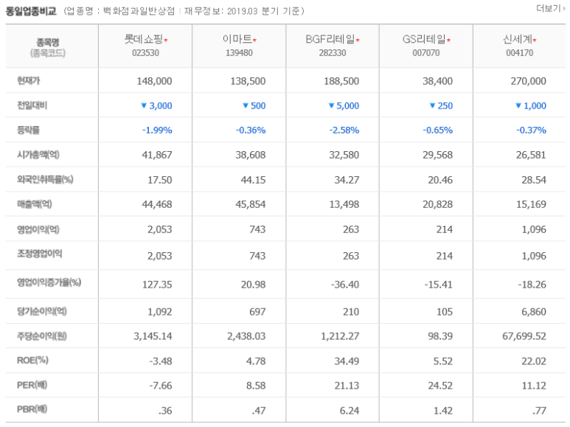
Task: Click PBR value 1.42
Action: pos(442,411)
